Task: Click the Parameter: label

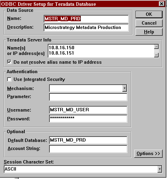Action: (x=19, y=97)
